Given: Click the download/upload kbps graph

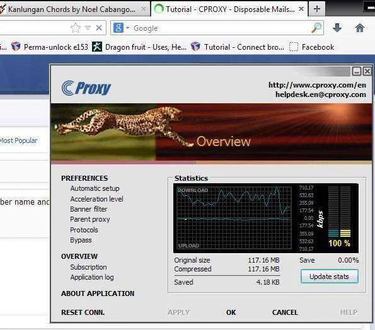Looking at the screenshot, I should click(x=234, y=218).
